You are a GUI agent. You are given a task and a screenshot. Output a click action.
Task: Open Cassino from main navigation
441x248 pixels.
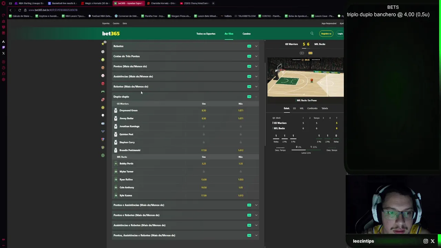pyautogui.click(x=246, y=34)
